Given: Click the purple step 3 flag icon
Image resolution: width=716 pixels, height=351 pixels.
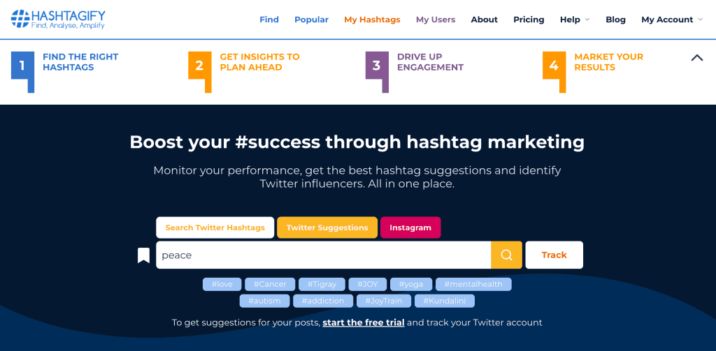Looking at the screenshot, I should tap(377, 72).
